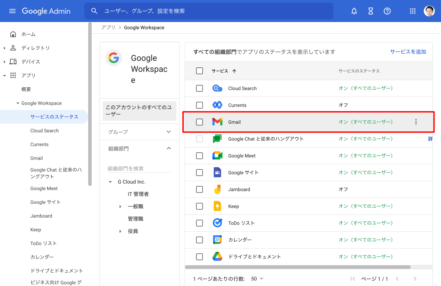This screenshot has height=286, width=441.
Task: Open rows-per-page dropdown showing 50
Action: pos(257,279)
